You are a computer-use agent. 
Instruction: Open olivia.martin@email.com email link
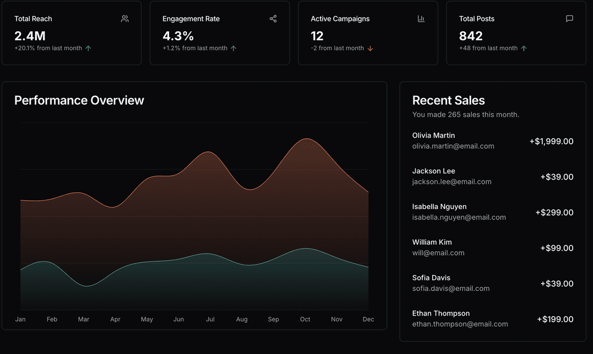453,146
